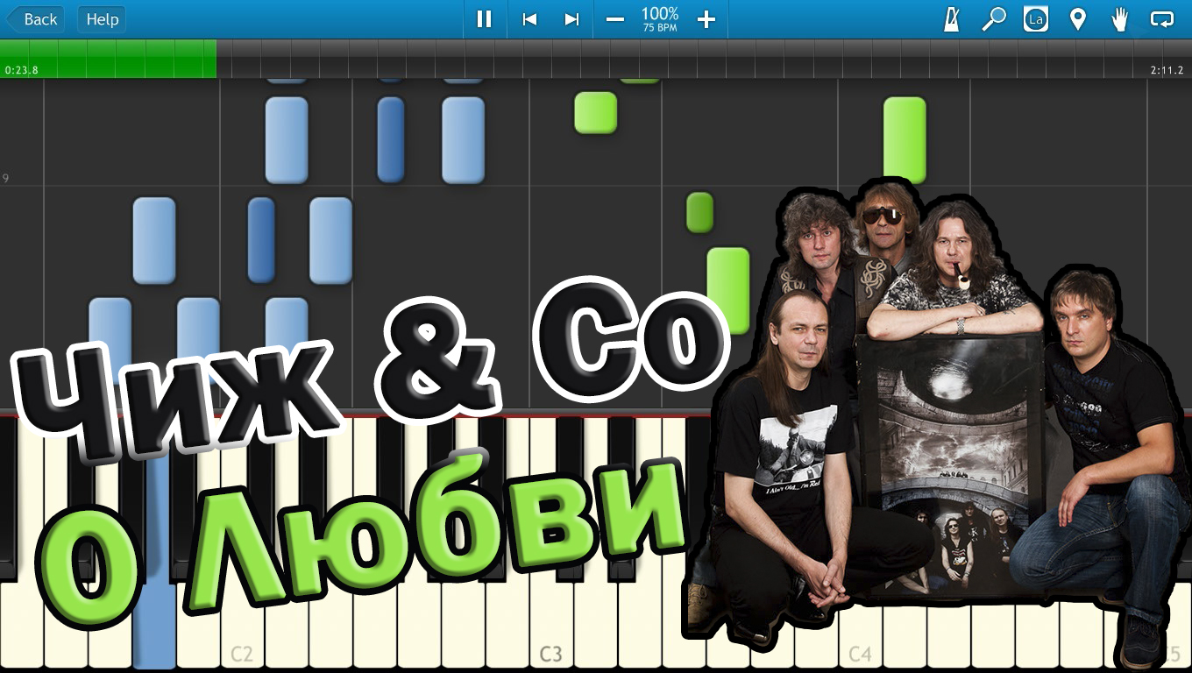
Task: Seek in the green song progress bar
Action: pos(108,59)
